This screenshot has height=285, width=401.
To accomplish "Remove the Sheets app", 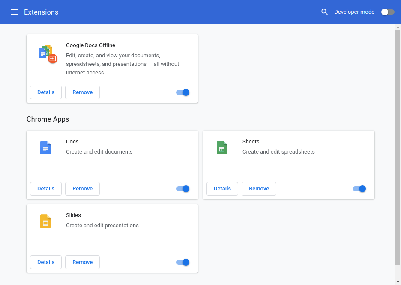I will [259, 189].
